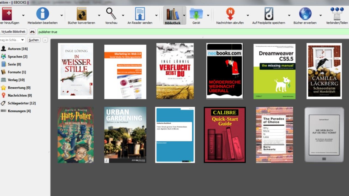Click the Add books icon
The width and height of the screenshot is (349, 196).
click(7, 14)
